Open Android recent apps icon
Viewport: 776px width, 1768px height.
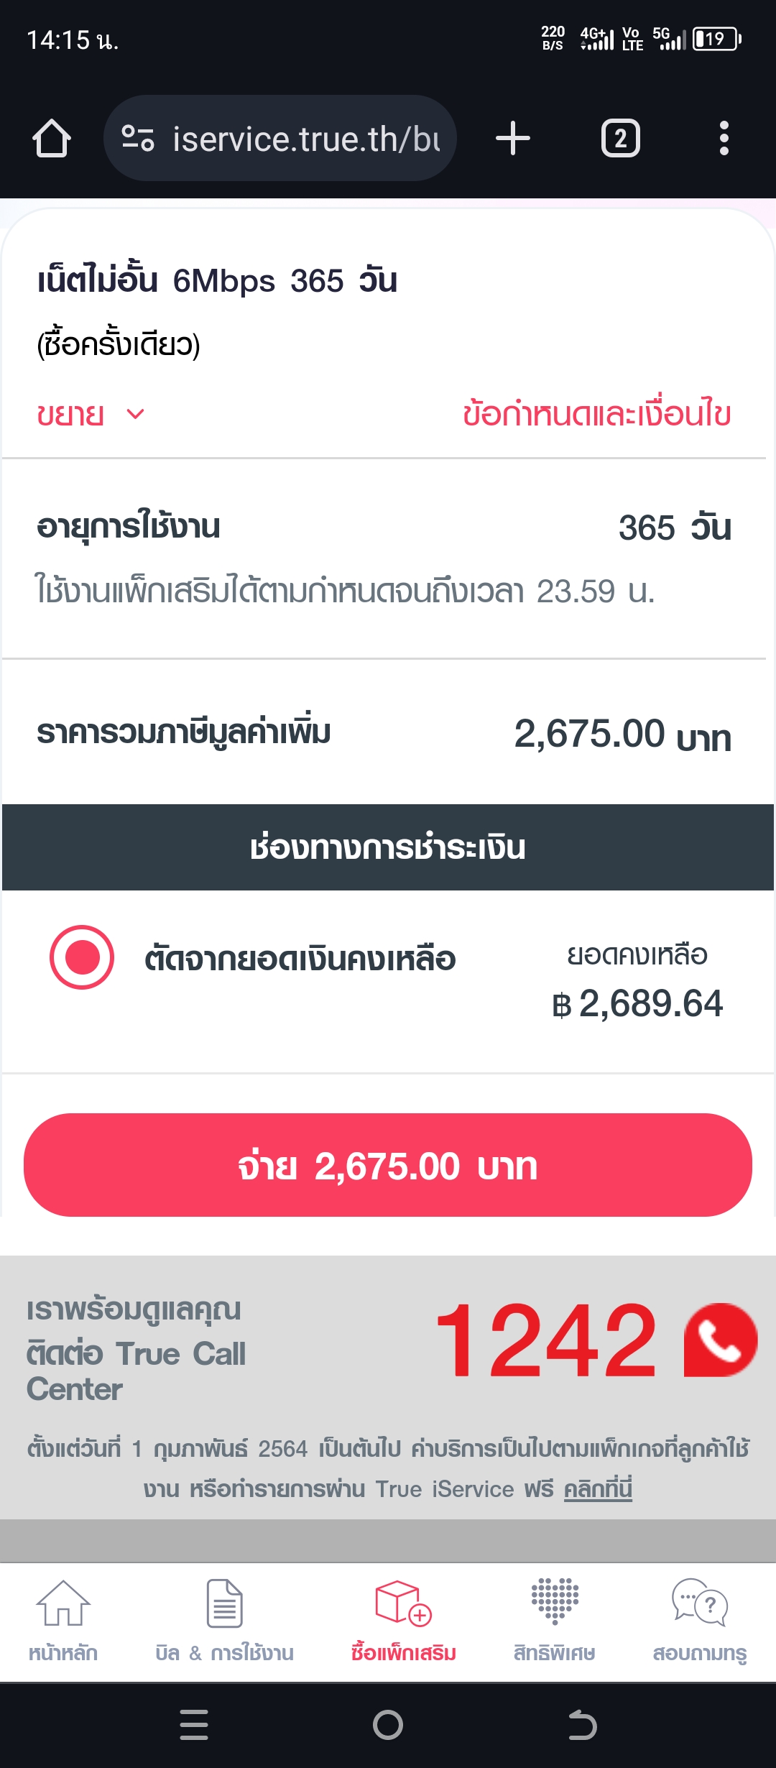[194, 1725]
